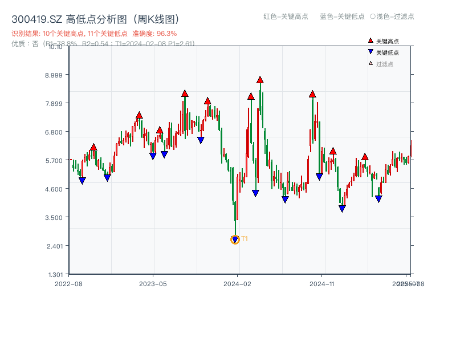Click the orange T1 label

[x=245, y=239]
